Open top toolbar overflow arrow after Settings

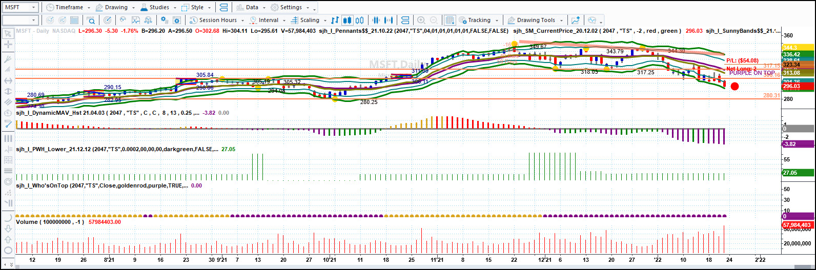314,9
